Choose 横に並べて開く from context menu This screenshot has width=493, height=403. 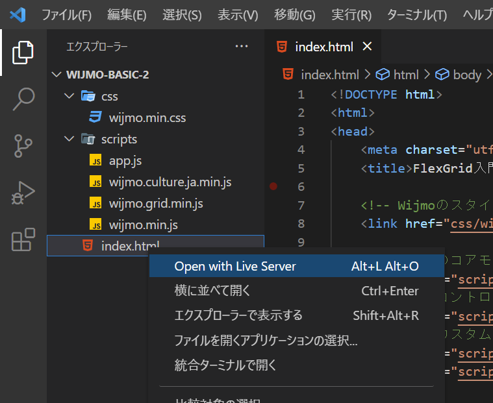point(296,291)
